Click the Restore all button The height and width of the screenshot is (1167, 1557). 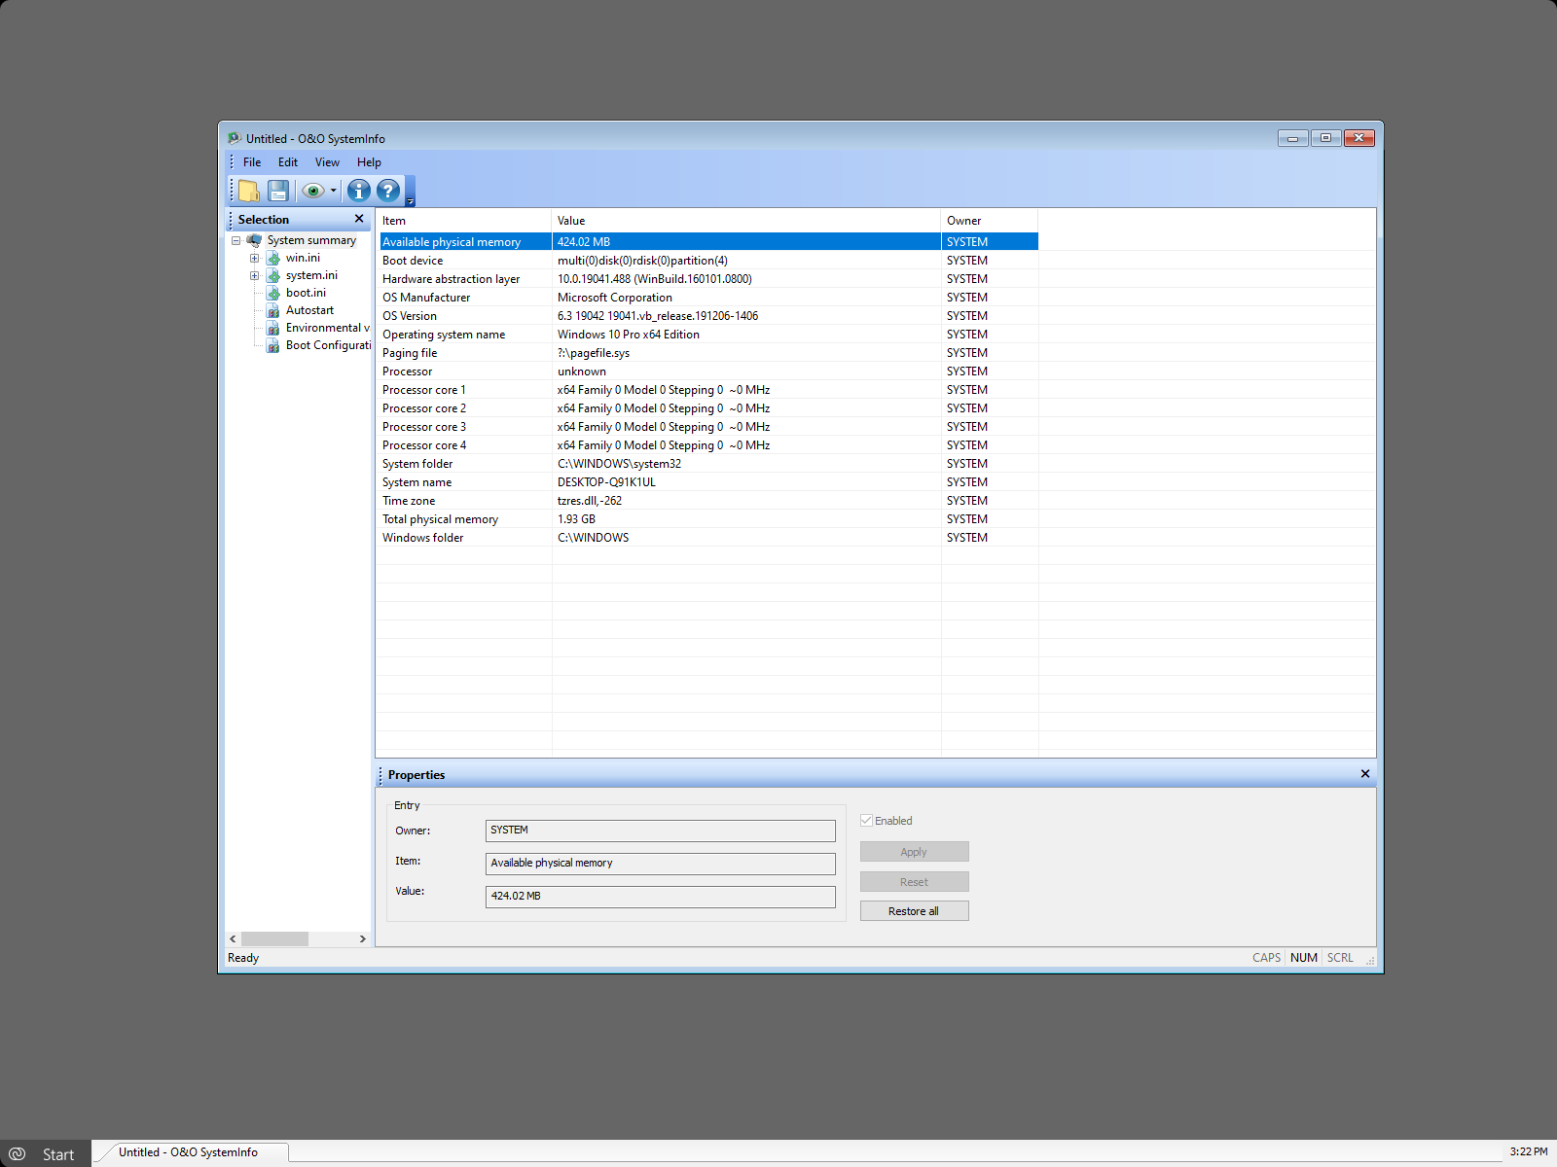(x=914, y=911)
